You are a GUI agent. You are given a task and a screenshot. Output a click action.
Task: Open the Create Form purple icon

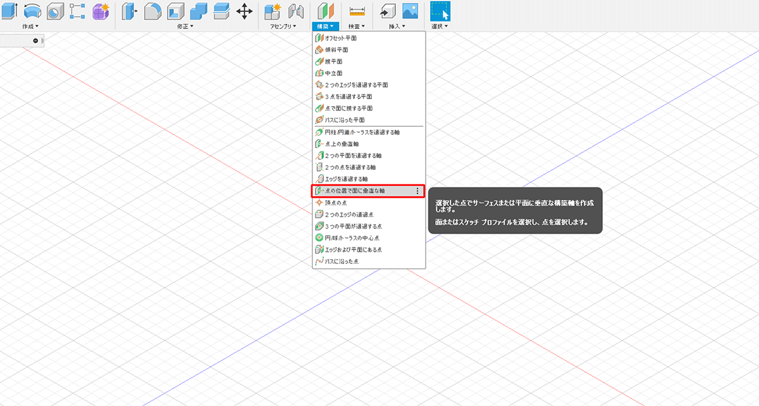click(101, 10)
